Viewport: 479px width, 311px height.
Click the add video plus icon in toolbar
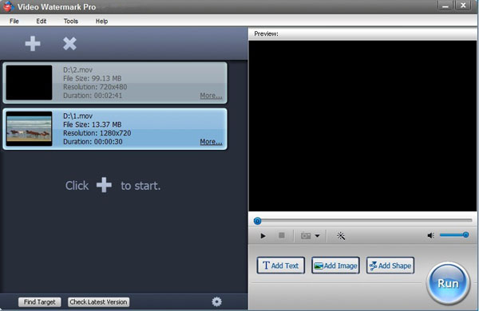pyautogui.click(x=33, y=44)
